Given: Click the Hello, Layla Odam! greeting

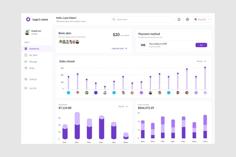Looking at the screenshot, I should coord(66,18).
